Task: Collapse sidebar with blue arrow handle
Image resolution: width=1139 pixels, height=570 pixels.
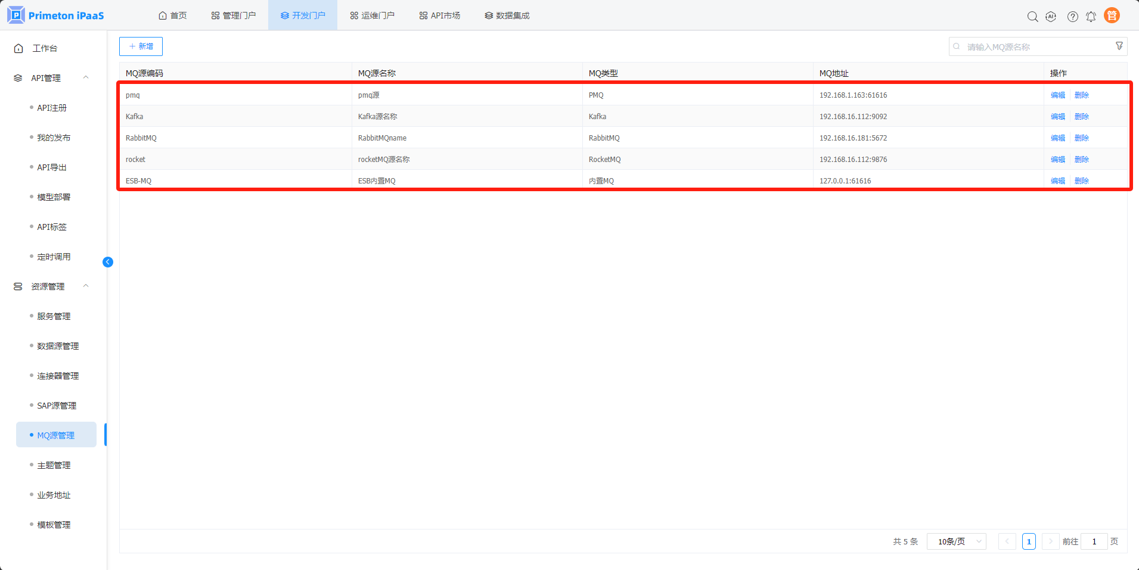Action: click(108, 262)
